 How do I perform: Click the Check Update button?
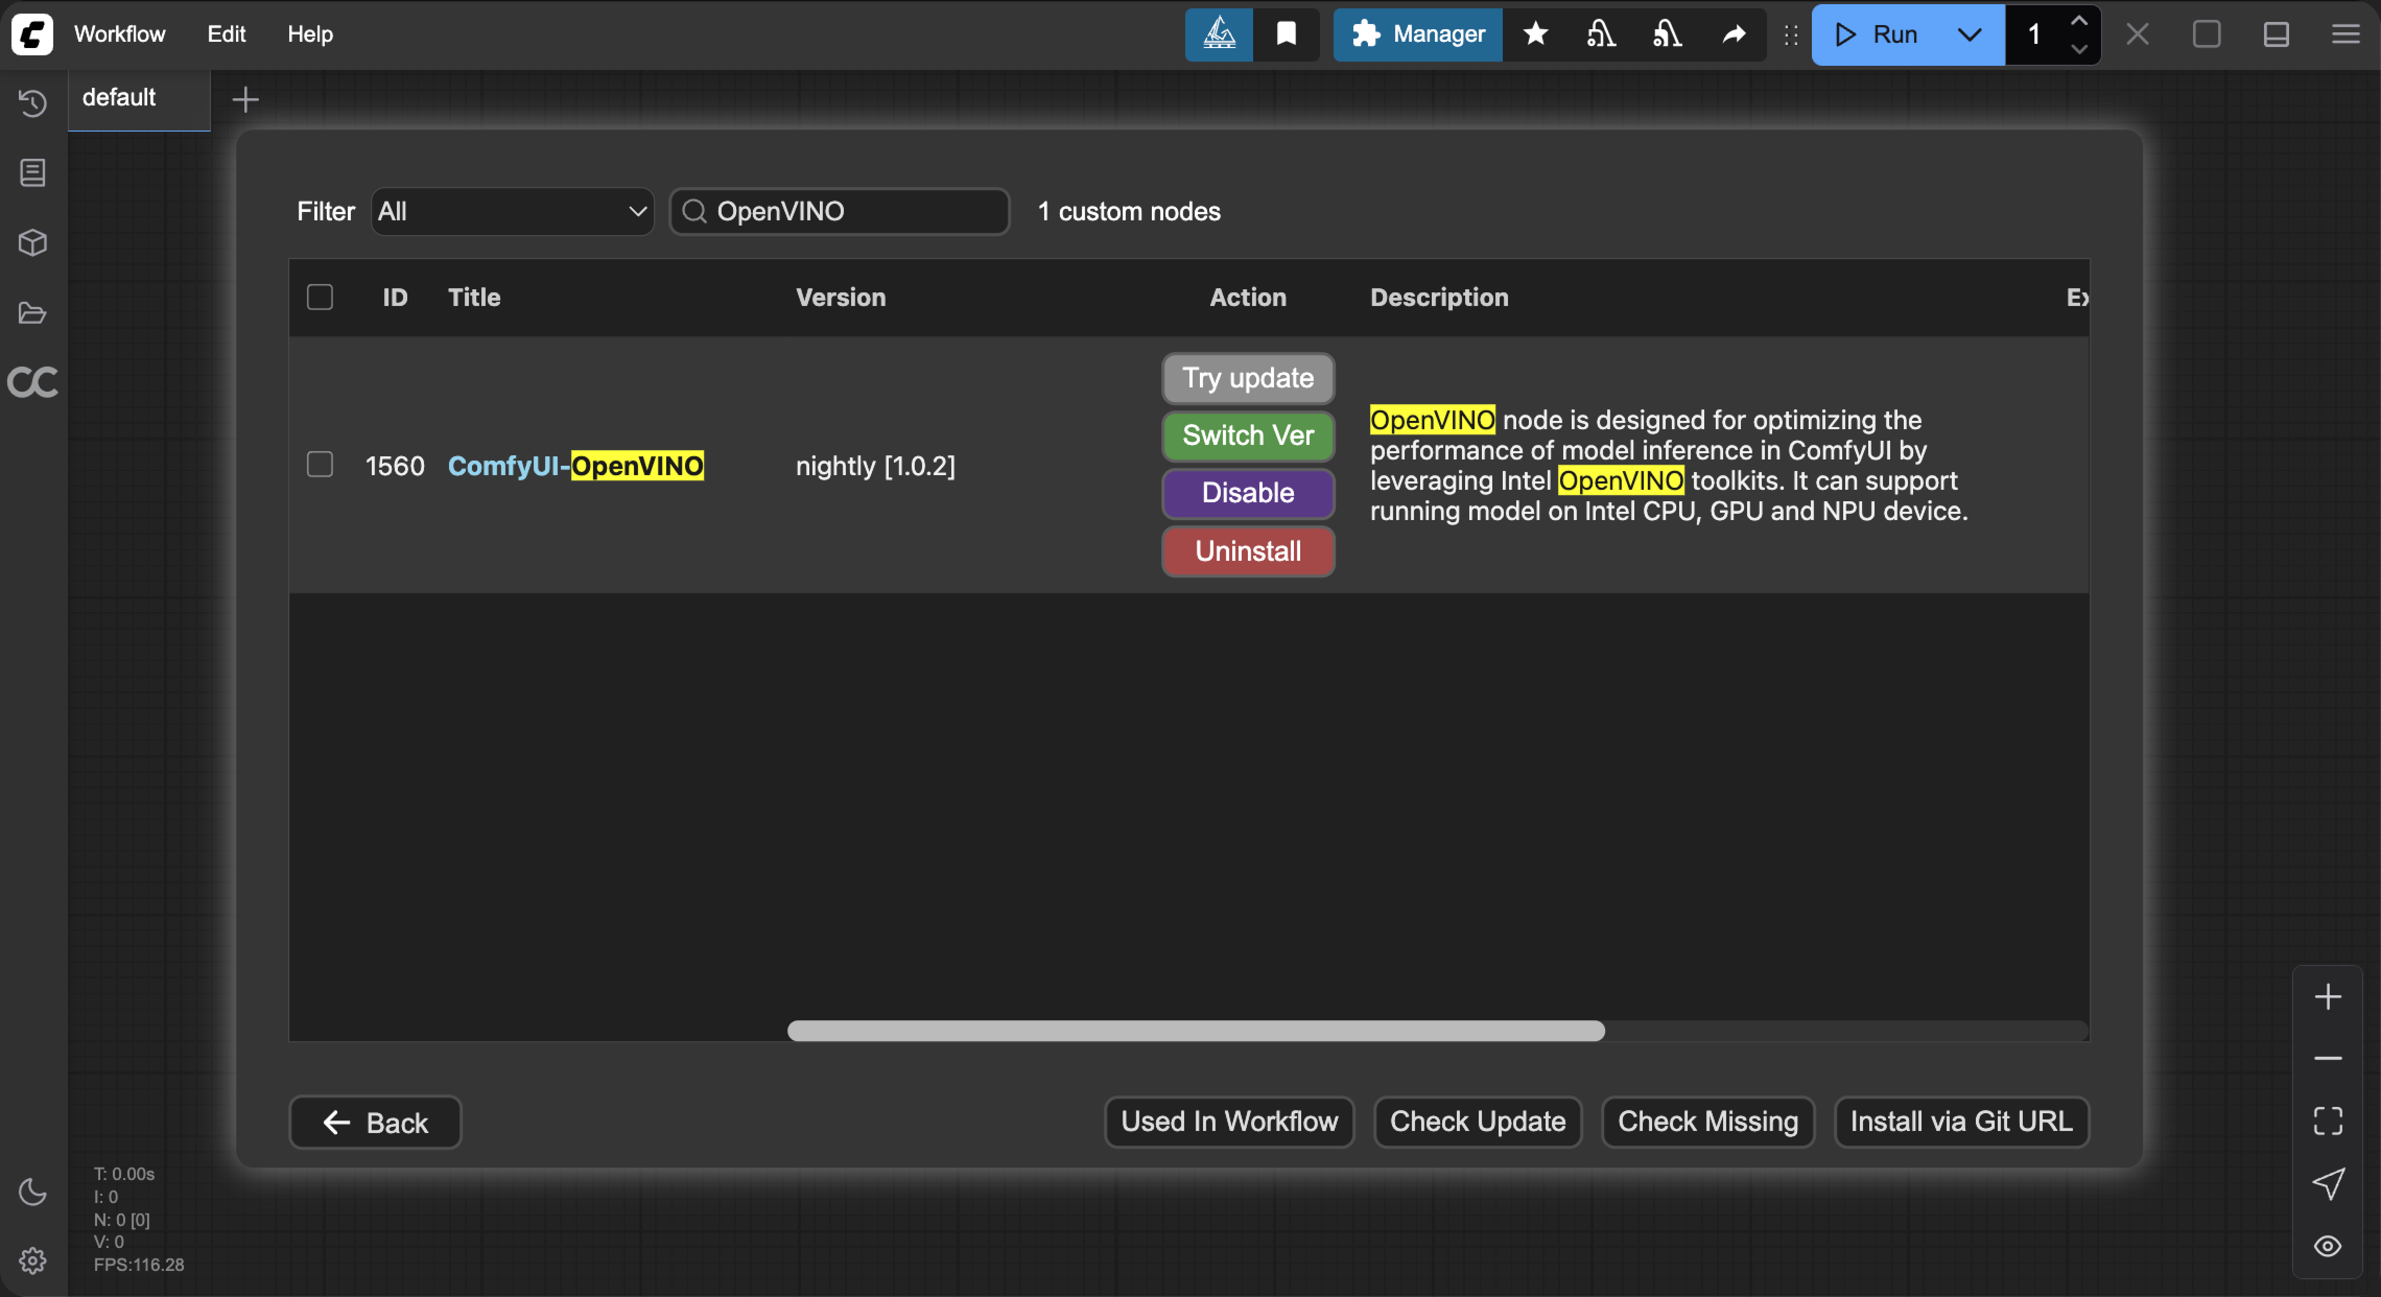click(1477, 1122)
